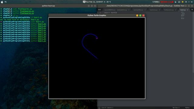Click the 'cd heart.py' terminal line
Viewport: 194px width, 109px height.
click(21, 18)
